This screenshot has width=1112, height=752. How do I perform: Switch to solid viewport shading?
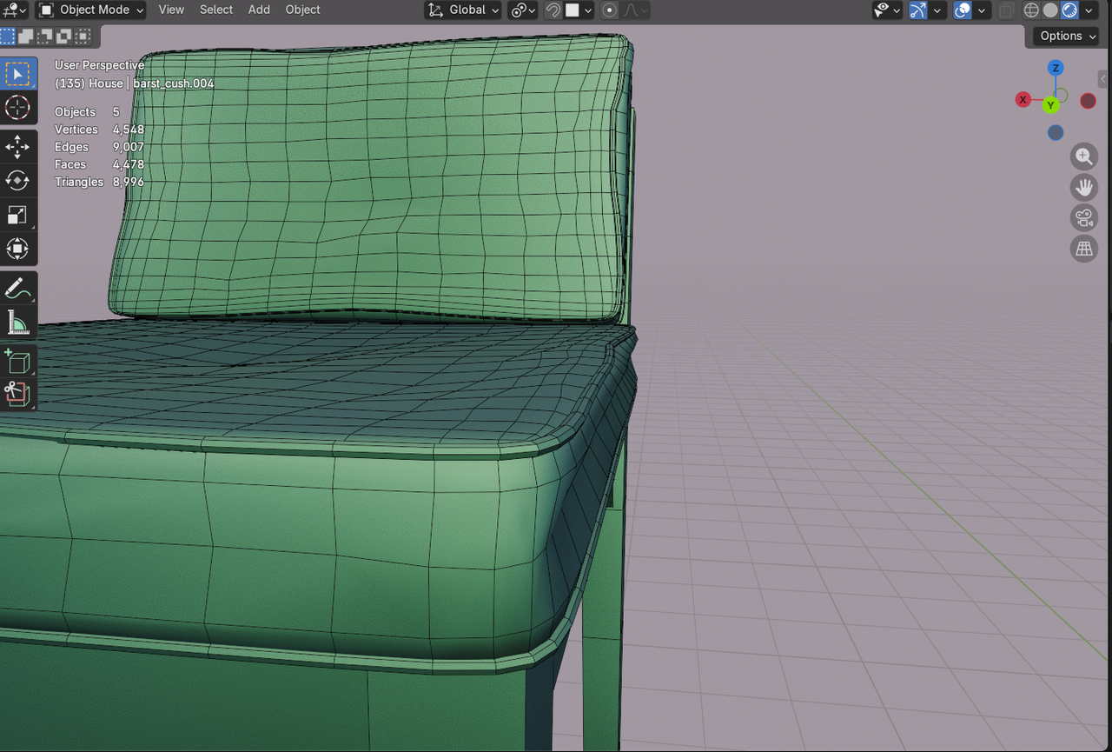coord(1050,10)
